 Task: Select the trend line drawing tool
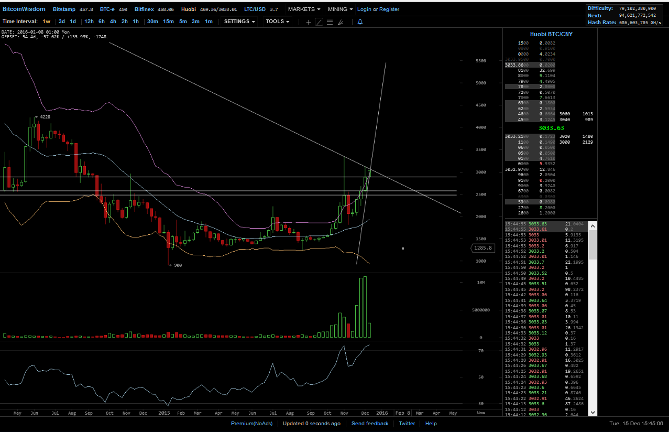pos(319,22)
